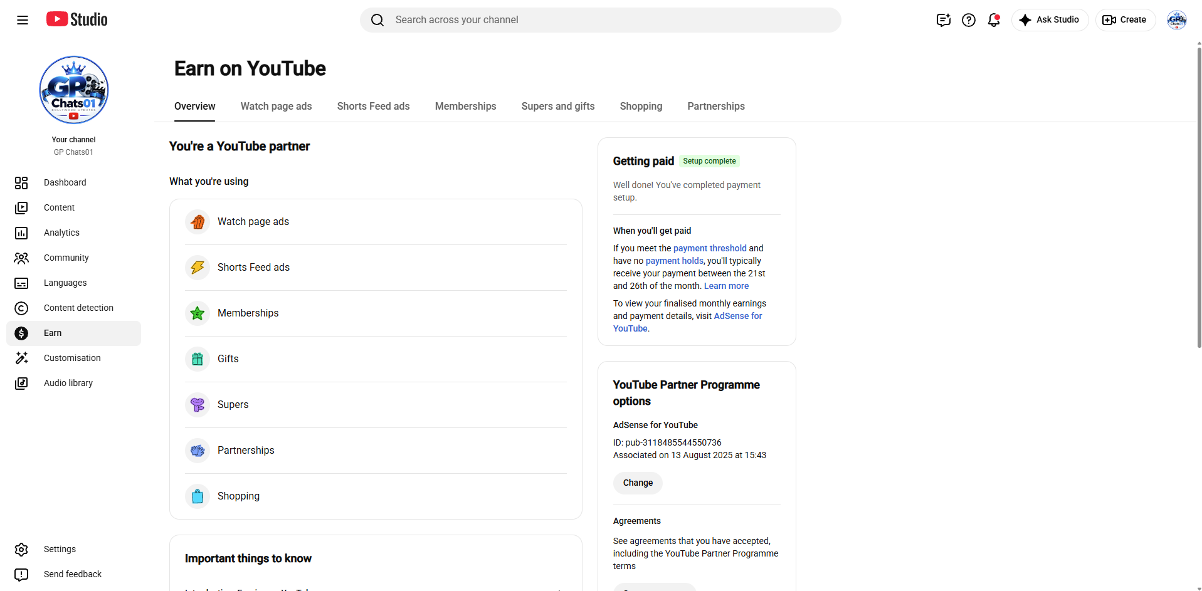Switch to Watch page ads tab

(276, 107)
